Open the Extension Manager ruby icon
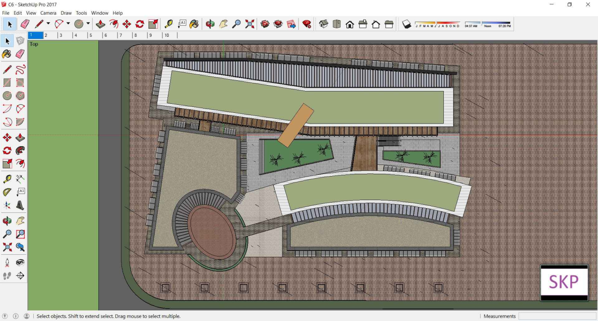The width and height of the screenshot is (598, 321). 307,24
